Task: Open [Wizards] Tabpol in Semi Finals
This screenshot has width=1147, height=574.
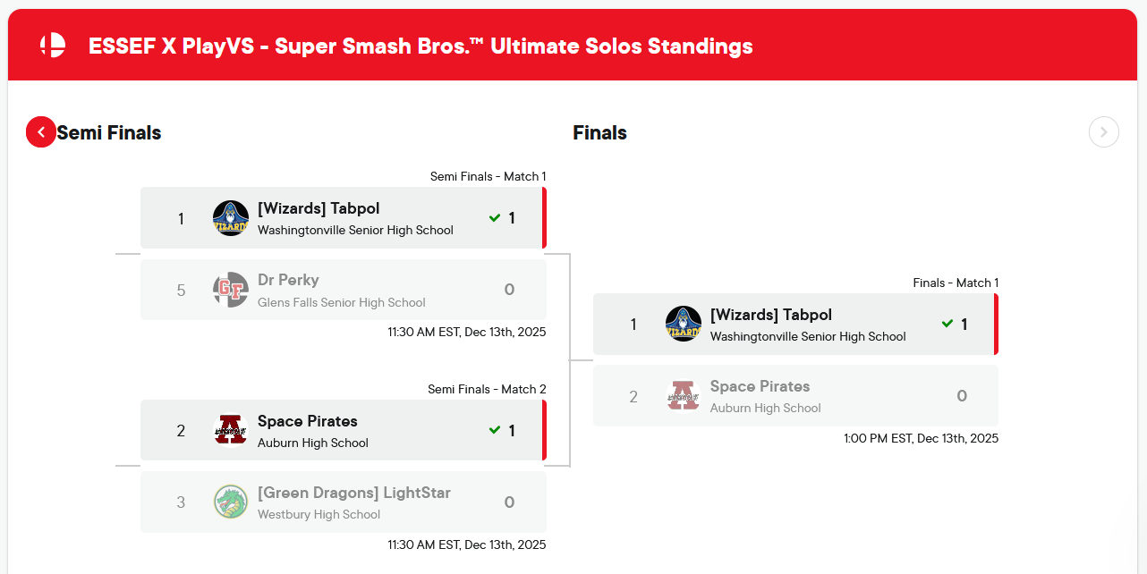Action: pos(319,208)
